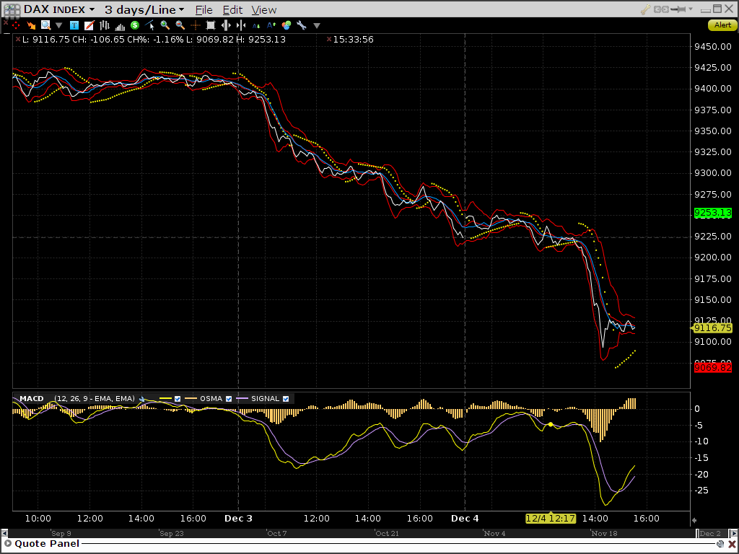Click the timeline scroll left arrow
Viewport: 739px width, 554px height.
4,533
